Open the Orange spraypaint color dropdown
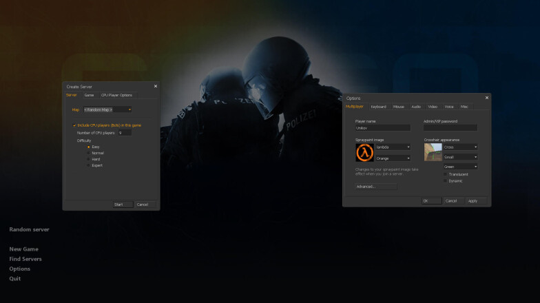 pos(393,158)
